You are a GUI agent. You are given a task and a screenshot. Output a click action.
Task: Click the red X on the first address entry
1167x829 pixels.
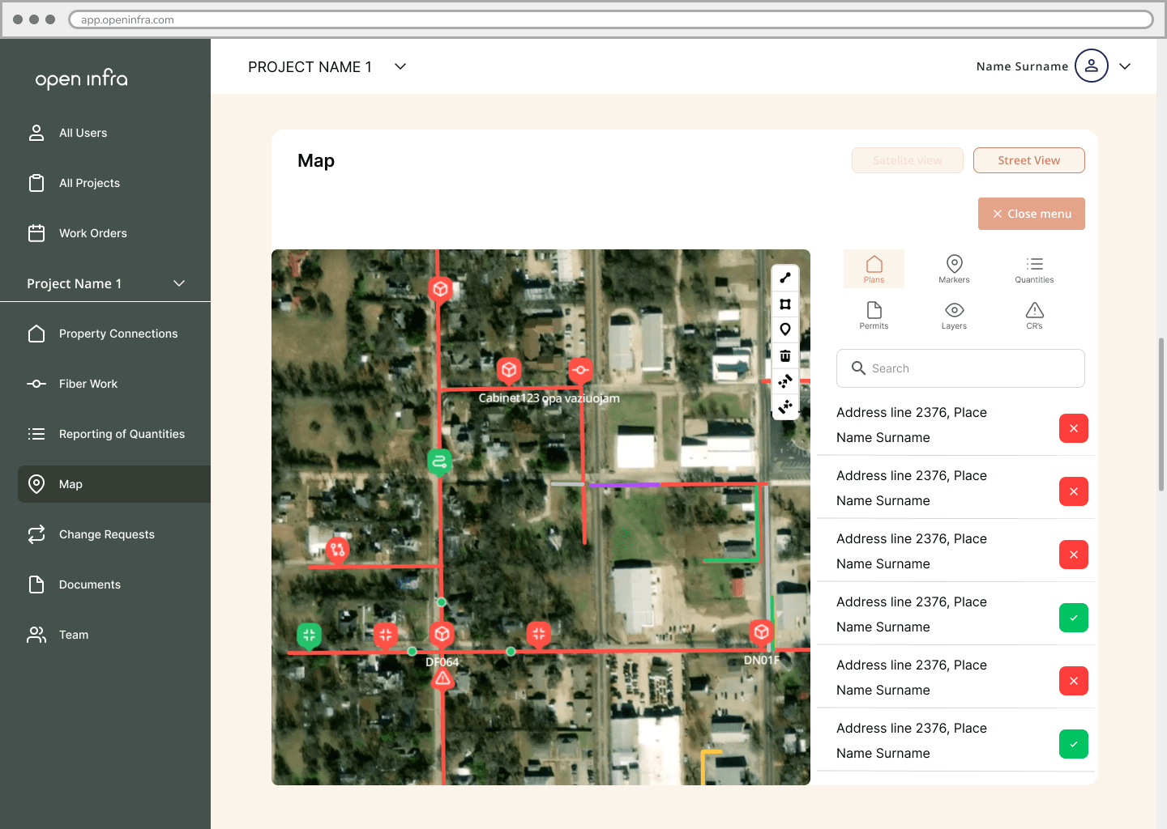pyautogui.click(x=1073, y=428)
